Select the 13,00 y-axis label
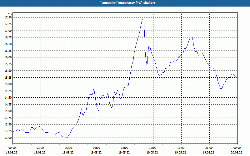250x156 pixels. coord(8,138)
